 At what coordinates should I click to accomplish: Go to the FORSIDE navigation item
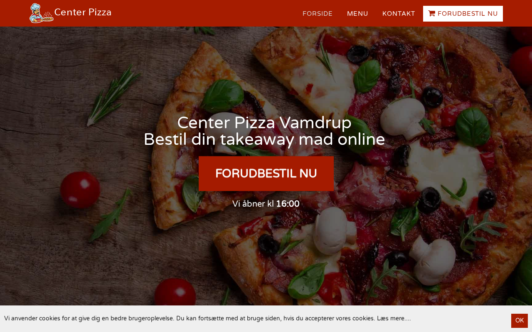click(318, 14)
